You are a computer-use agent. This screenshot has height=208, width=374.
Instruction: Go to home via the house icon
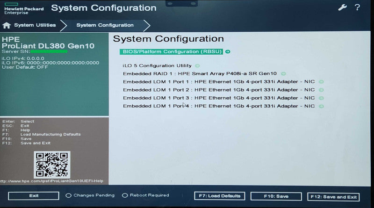tap(7, 25)
